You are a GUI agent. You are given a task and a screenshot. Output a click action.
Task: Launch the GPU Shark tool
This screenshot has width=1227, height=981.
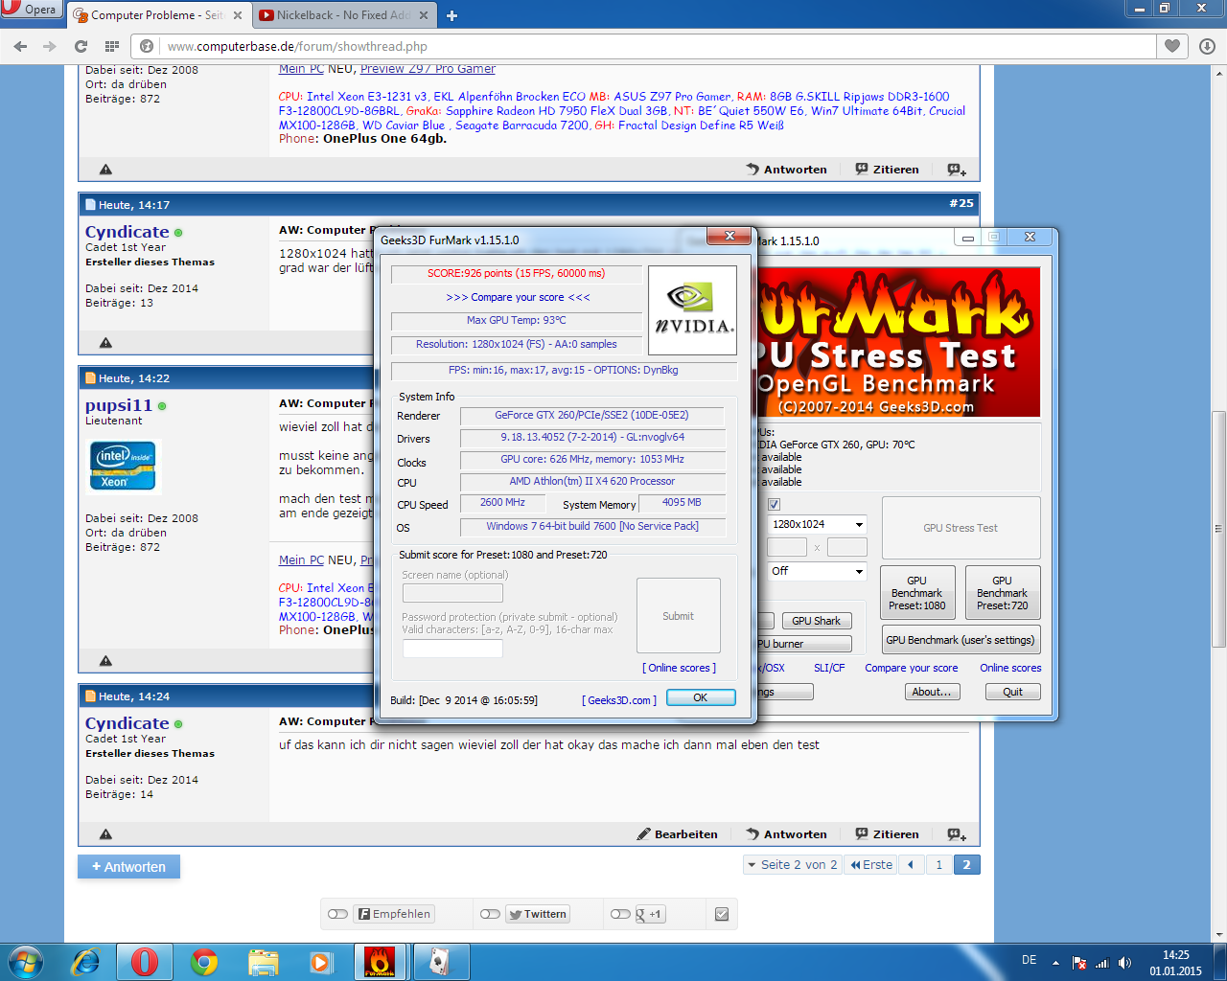[x=817, y=621]
